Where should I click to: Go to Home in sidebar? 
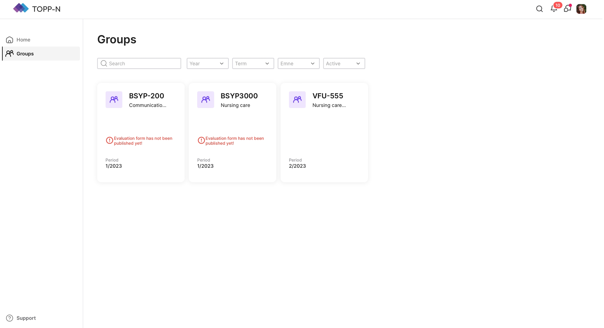23,40
